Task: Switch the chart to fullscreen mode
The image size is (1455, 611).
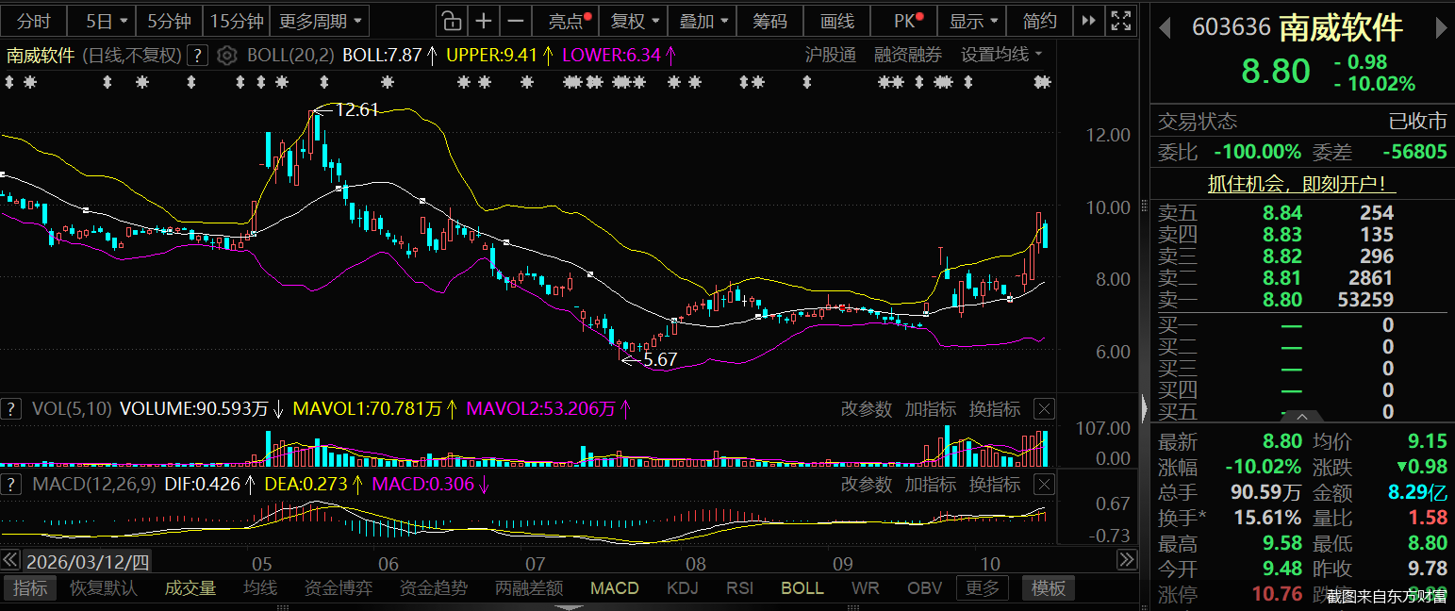Action: point(1120,21)
